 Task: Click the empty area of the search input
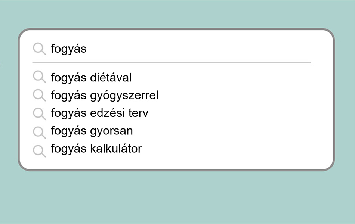pos(199,49)
